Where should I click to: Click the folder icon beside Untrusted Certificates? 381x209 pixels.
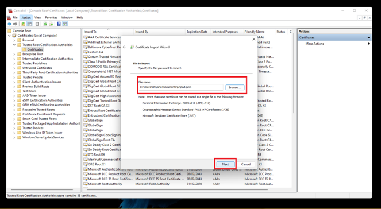tap(20, 68)
